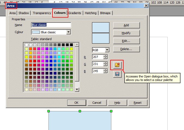Open the Colour dropdown showing Blue classic
The height and width of the screenshot is (130, 184).
click(69, 32)
